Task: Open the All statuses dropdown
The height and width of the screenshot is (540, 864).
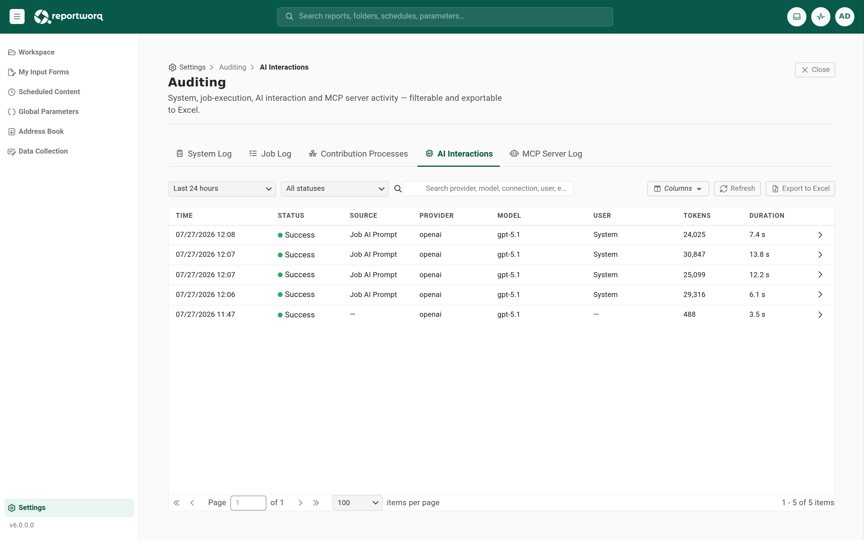Action: click(x=334, y=189)
